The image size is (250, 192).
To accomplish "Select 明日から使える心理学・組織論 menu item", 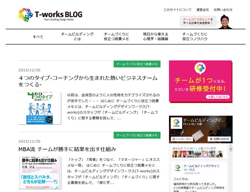I will coord(156,37).
